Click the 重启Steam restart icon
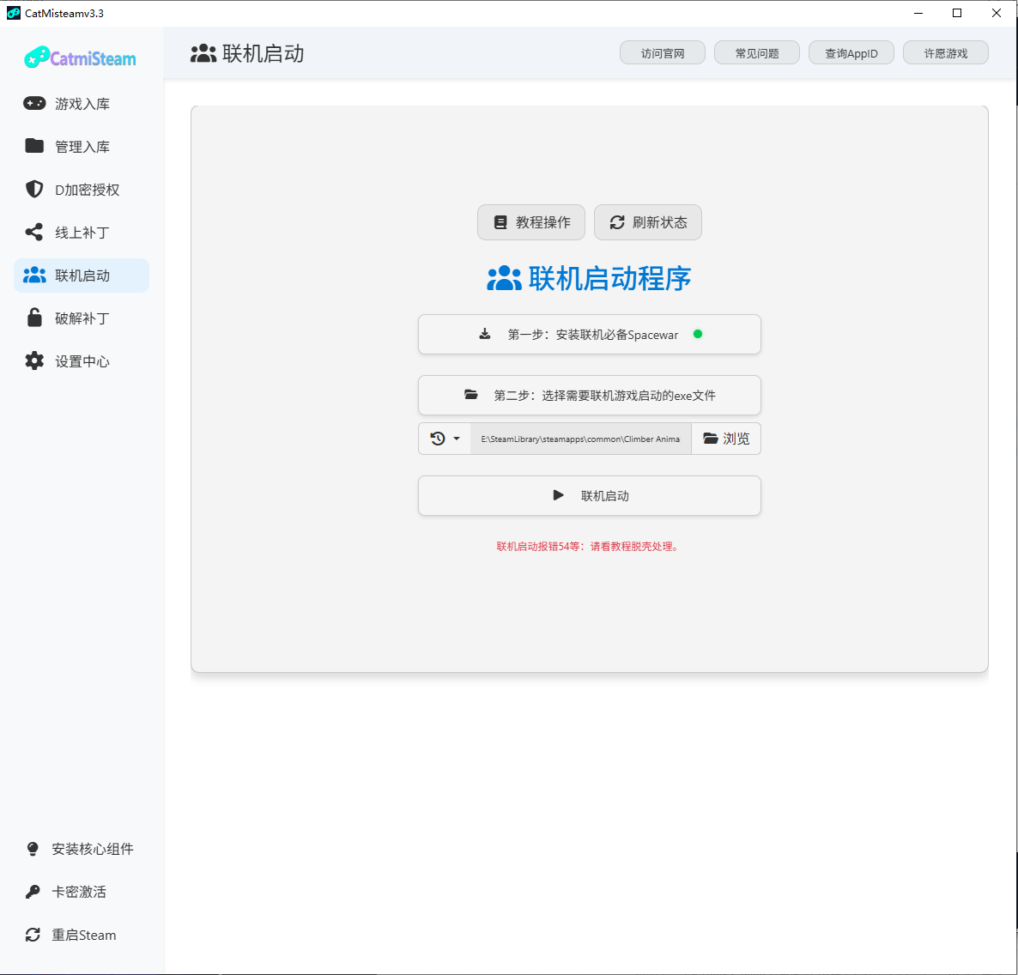The height and width of the screenshot is (975, 1018). 33,935
